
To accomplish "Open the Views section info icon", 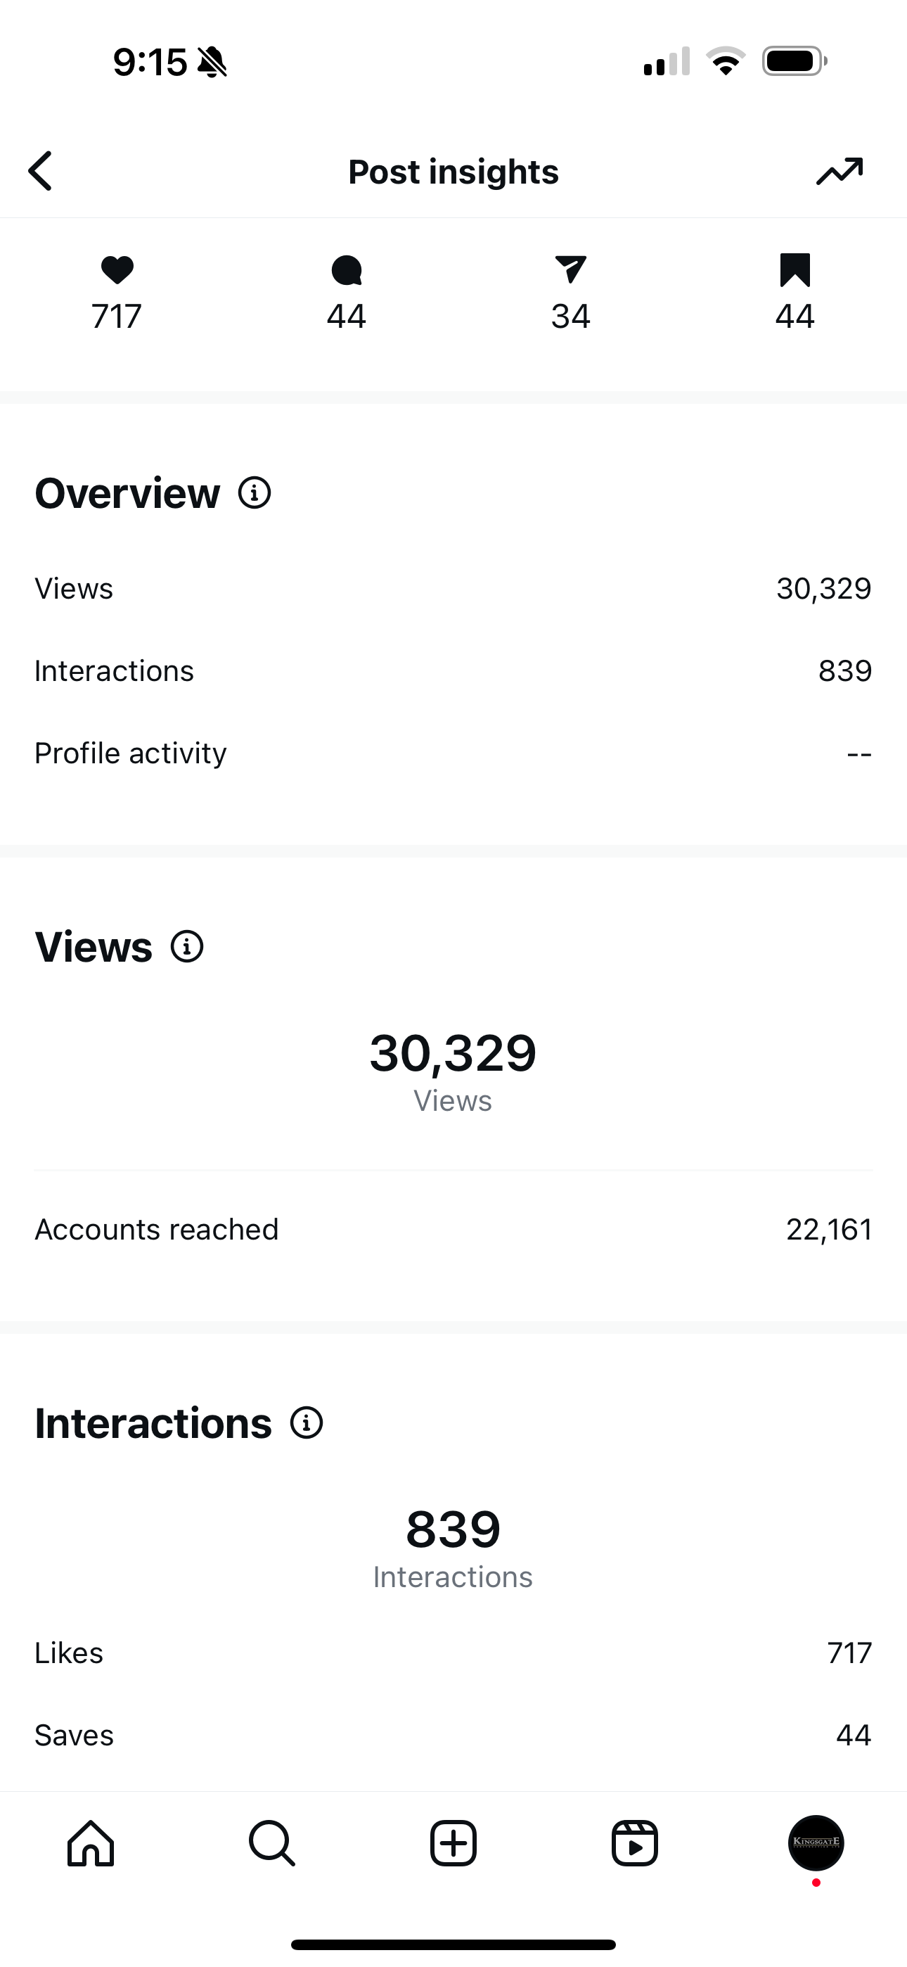I will tap(187, 947).
